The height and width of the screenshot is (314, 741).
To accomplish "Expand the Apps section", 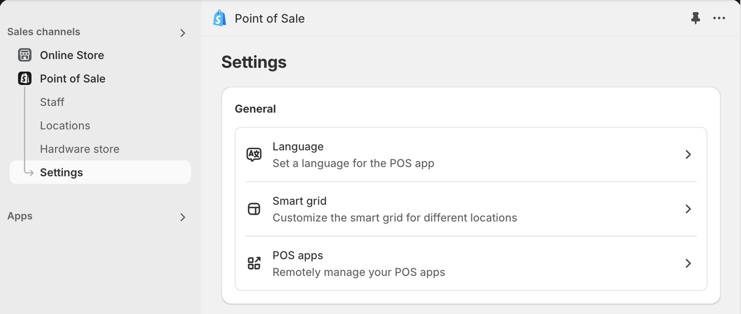I will pos(183,217).
